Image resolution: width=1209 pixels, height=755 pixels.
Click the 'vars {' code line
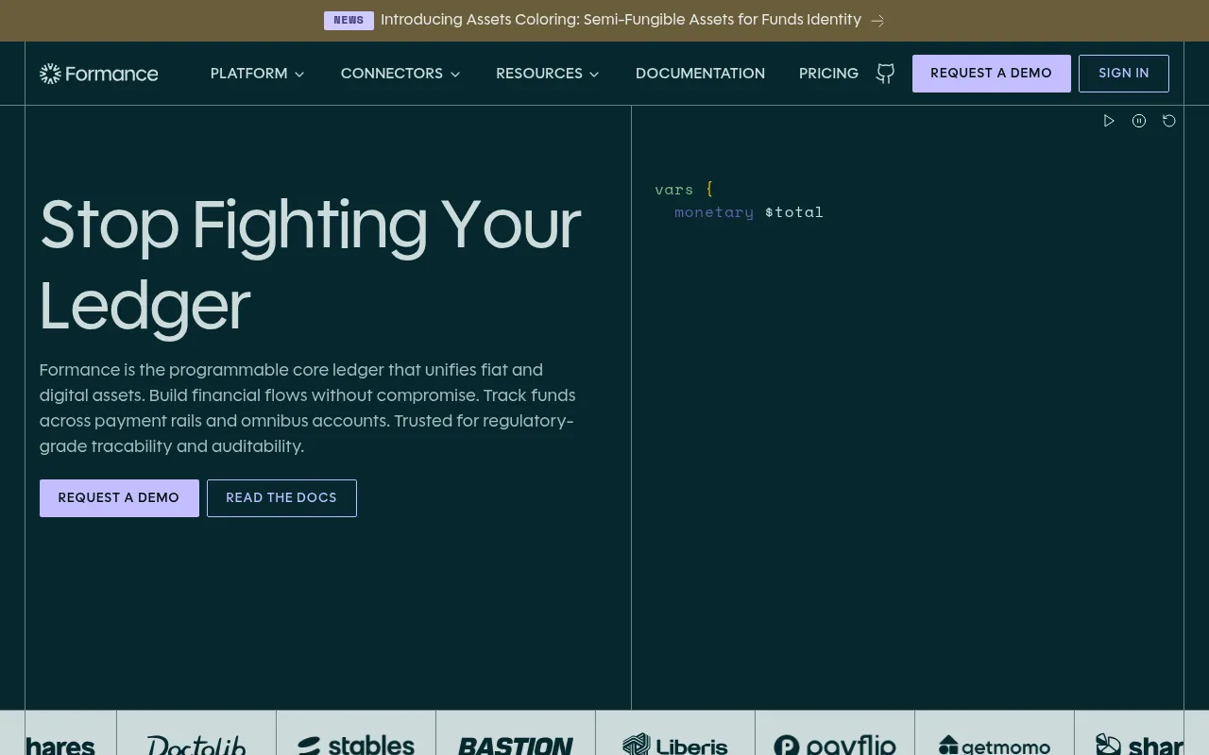pyautogui.click(x=684, y=190)
